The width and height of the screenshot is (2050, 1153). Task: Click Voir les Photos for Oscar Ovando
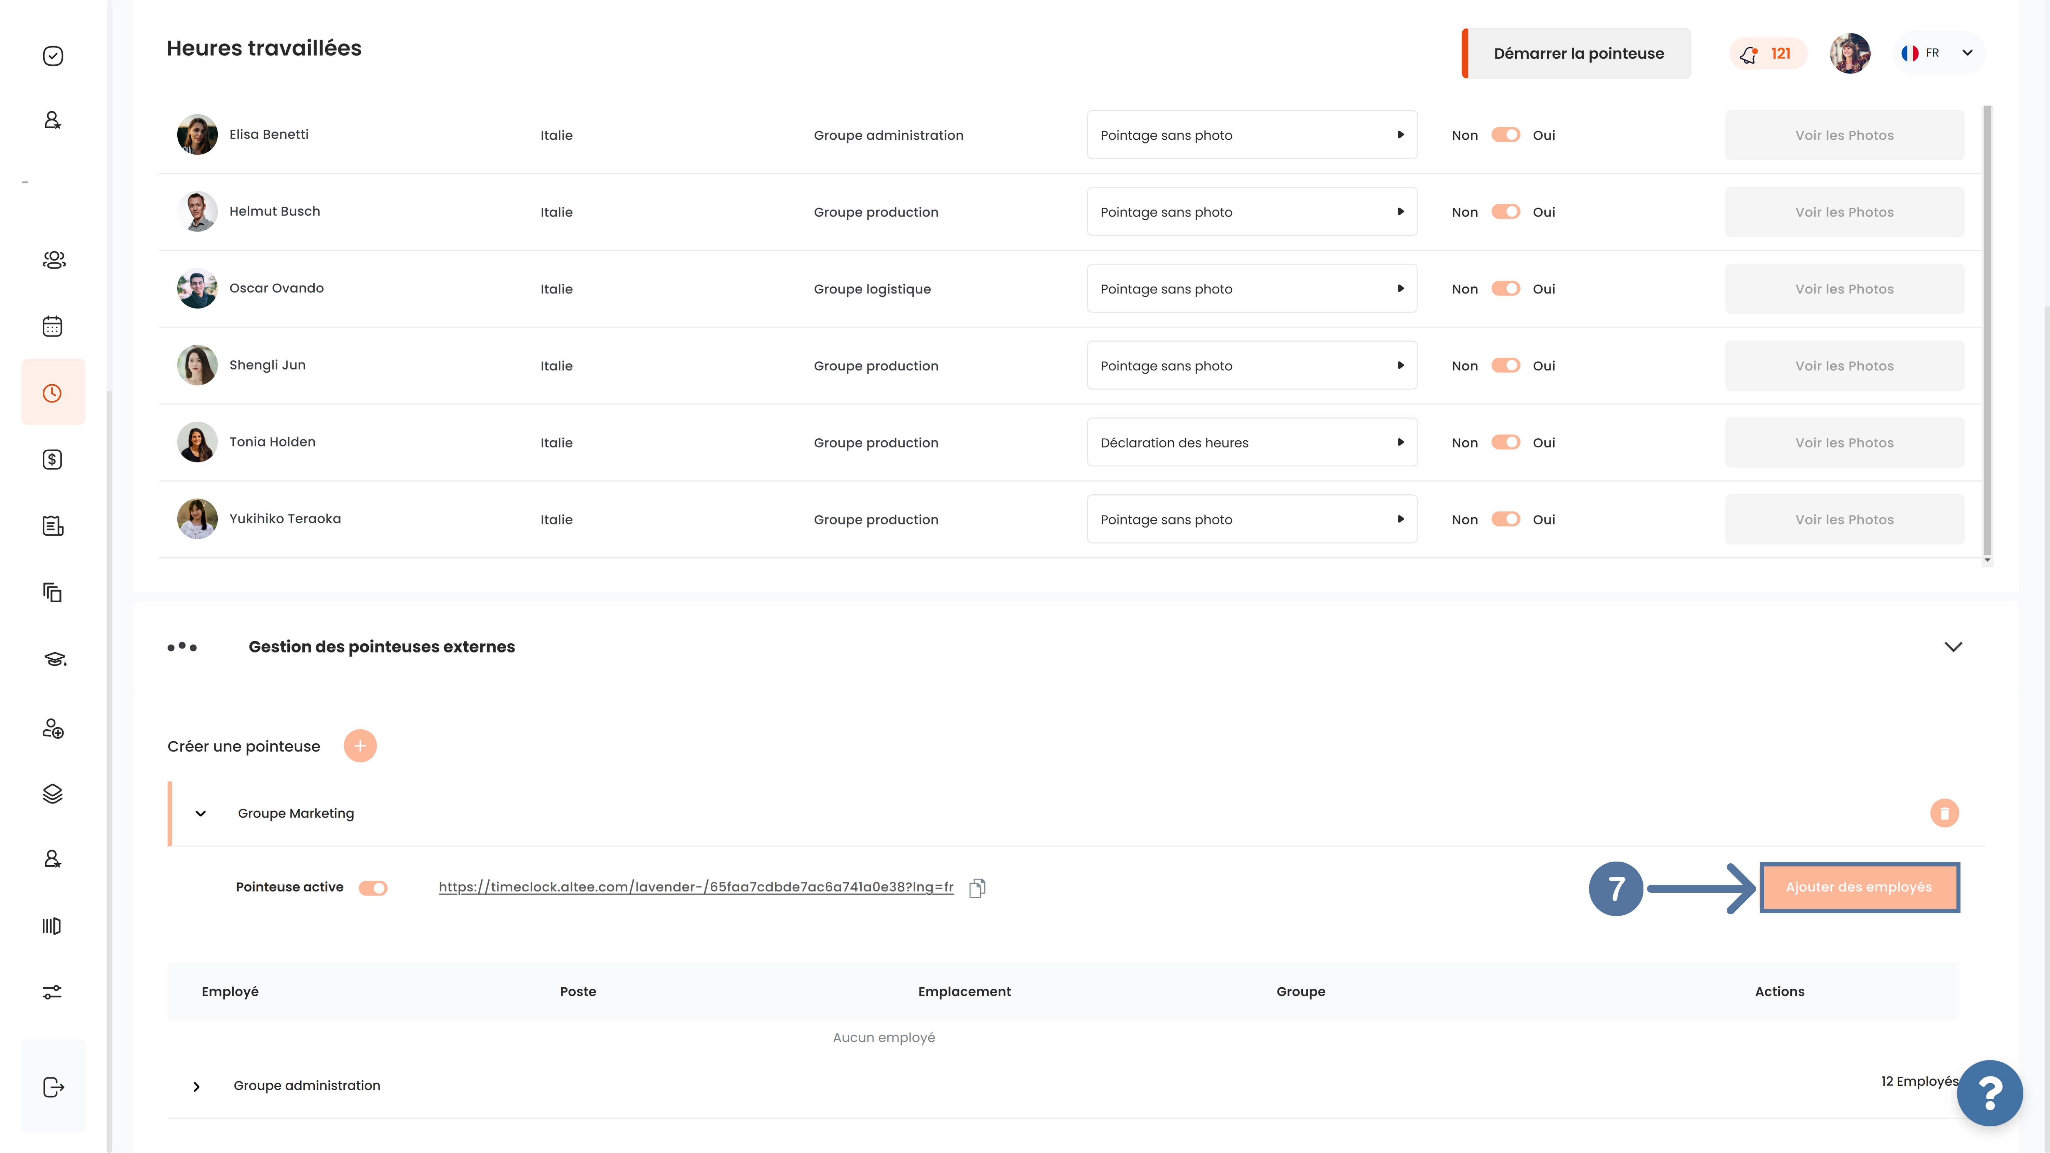(x=1844, y=289)
